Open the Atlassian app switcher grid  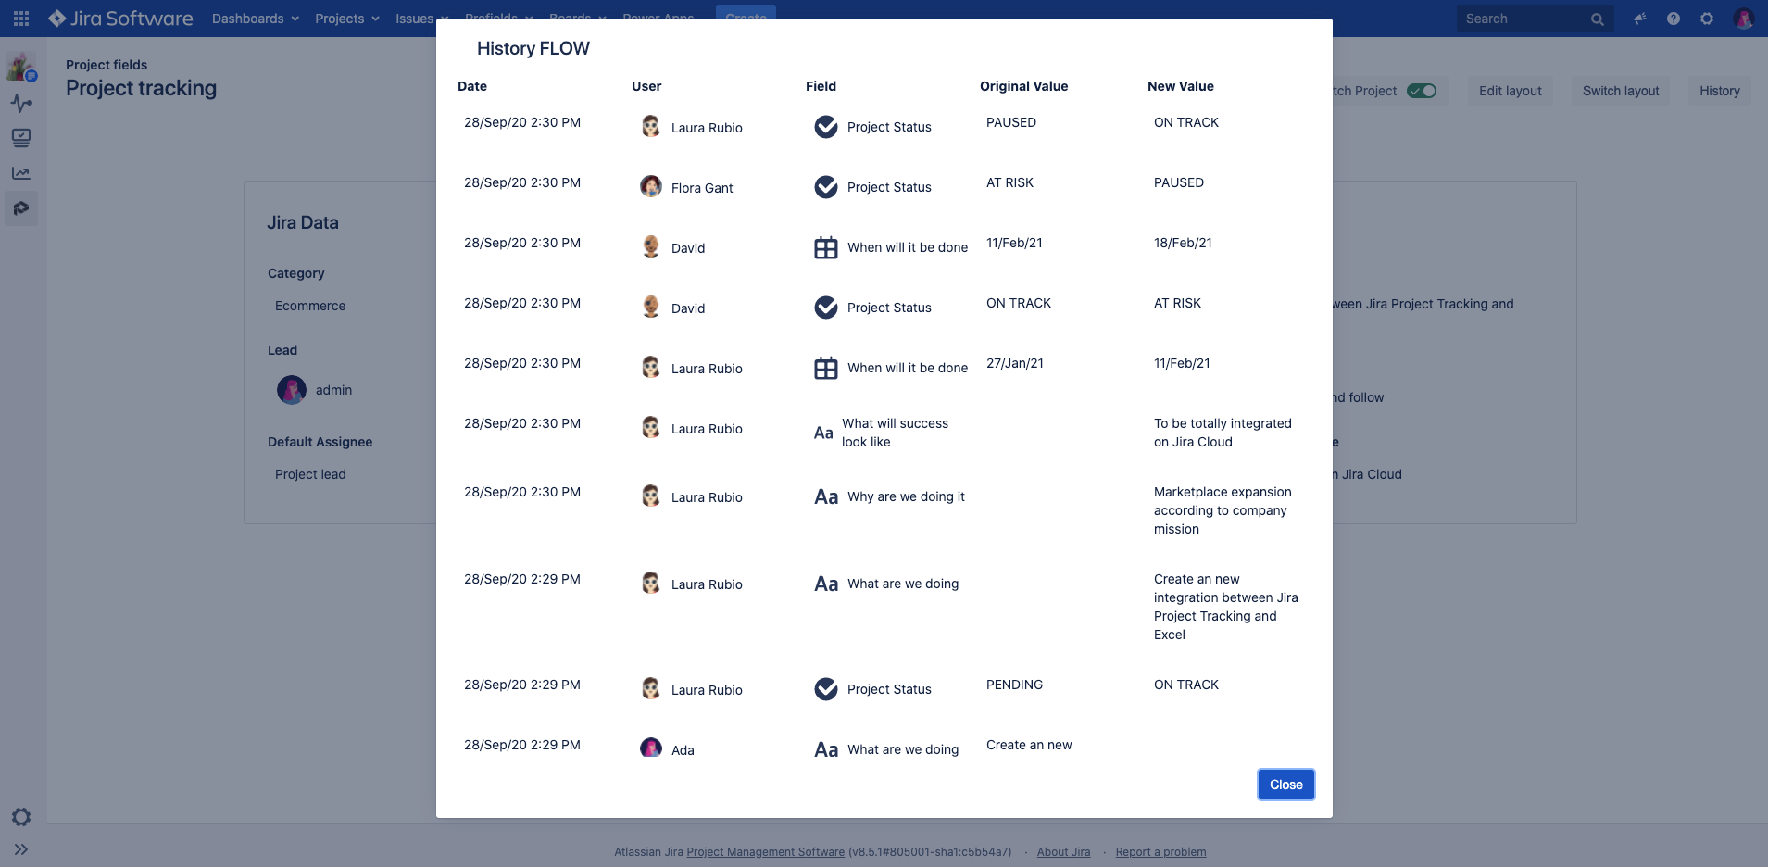click(22, 18)
